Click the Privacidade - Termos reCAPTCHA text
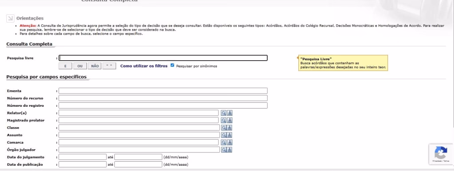454x171 pixels. pyautogui.click(x=441, y=161)
